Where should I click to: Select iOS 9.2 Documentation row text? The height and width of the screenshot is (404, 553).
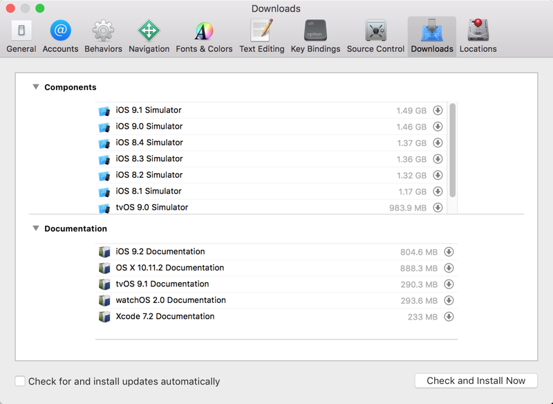[x=160, y=252]
